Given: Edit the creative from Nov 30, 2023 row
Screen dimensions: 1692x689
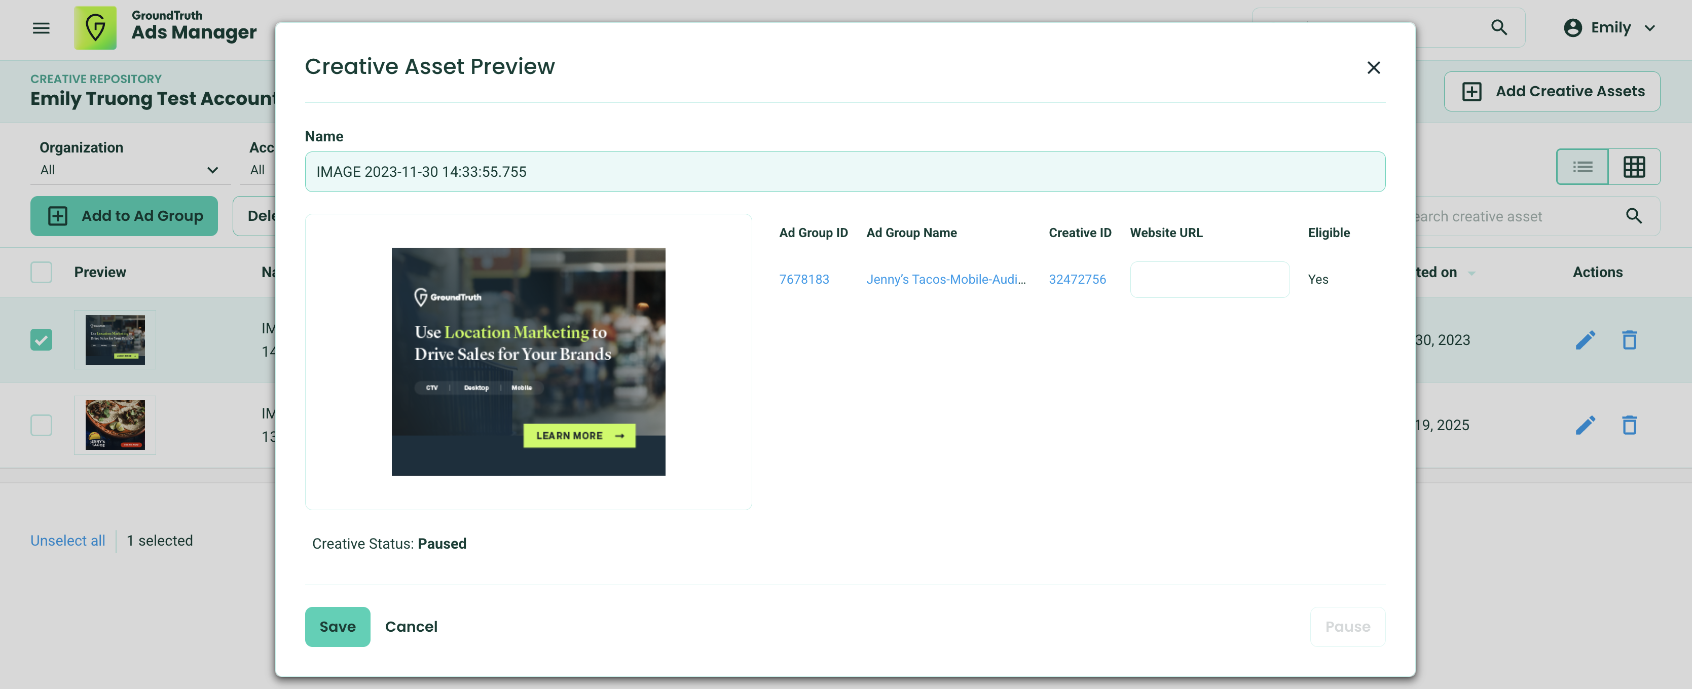Looking at the screenshot, I should pos(1586,340).
